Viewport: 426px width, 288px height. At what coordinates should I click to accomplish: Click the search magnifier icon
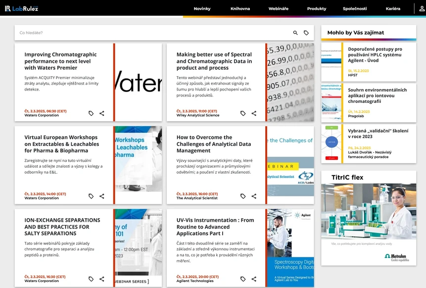(295, 33)
